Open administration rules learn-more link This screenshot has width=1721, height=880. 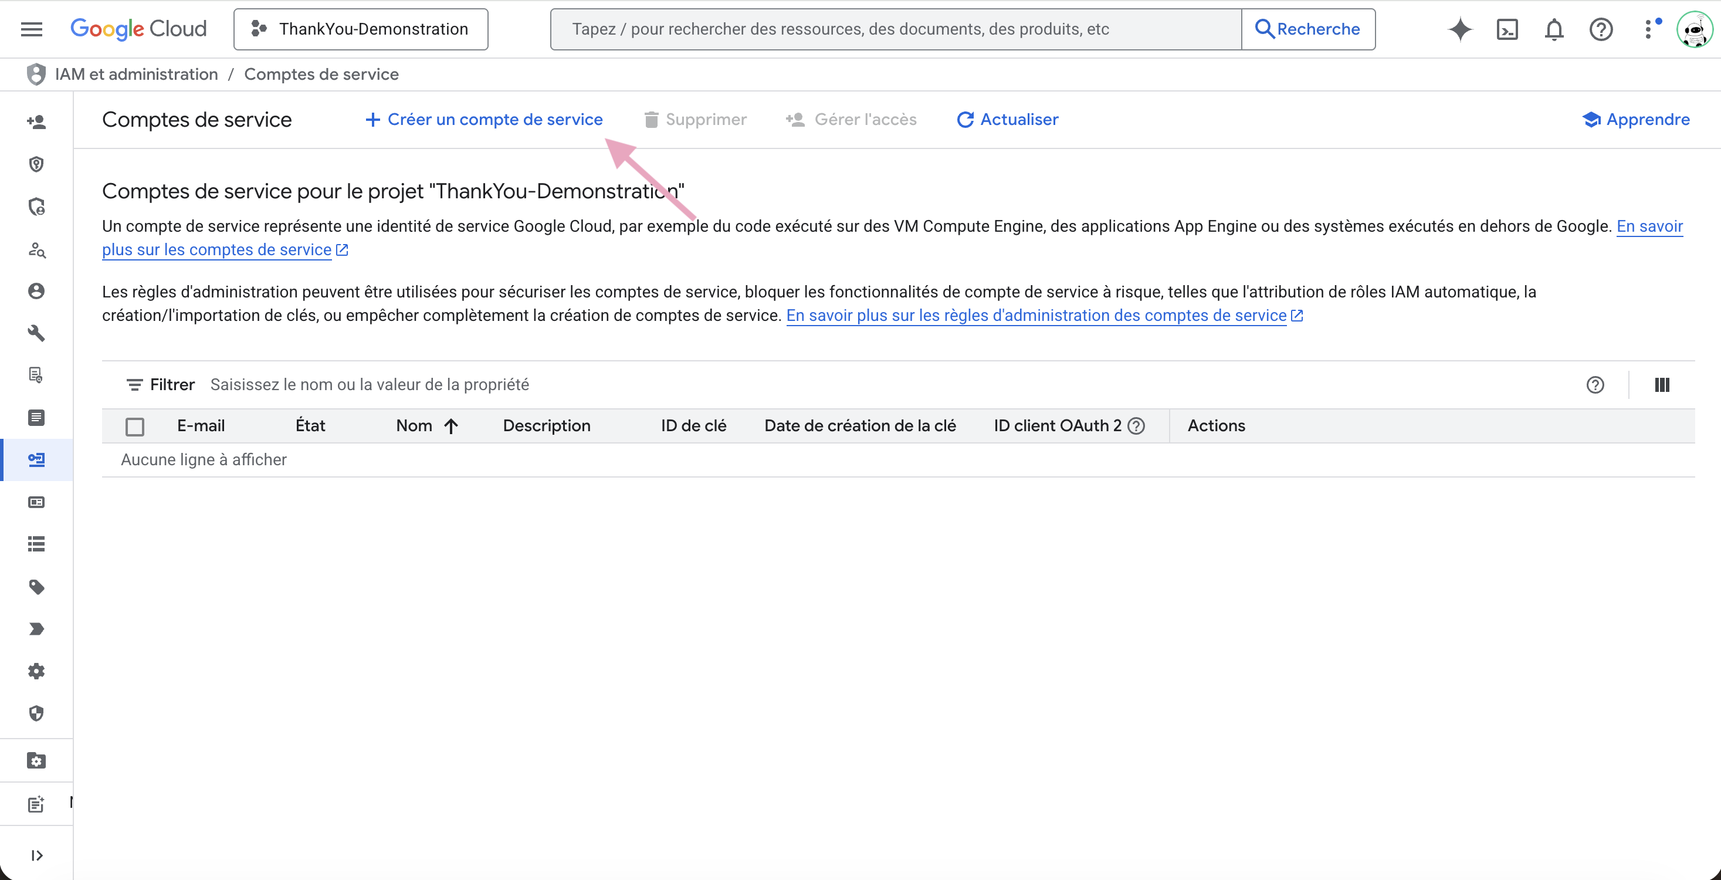(1035, 316)
